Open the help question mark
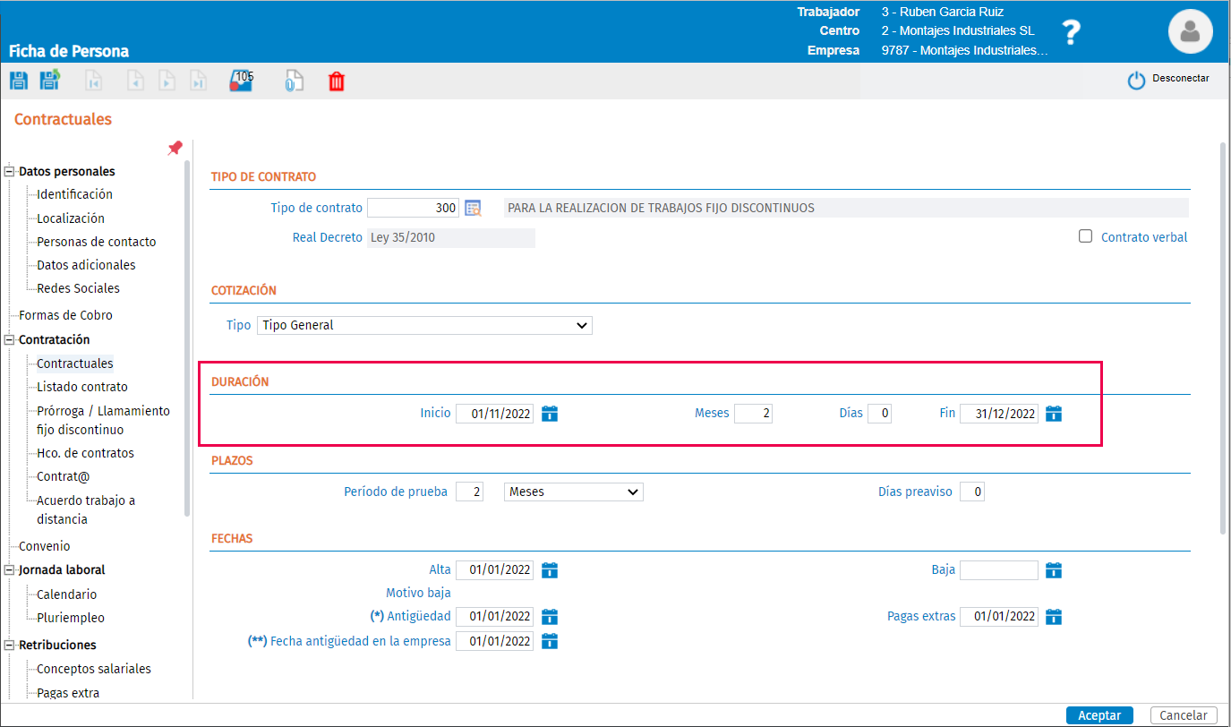 (x=1072, y=32)
